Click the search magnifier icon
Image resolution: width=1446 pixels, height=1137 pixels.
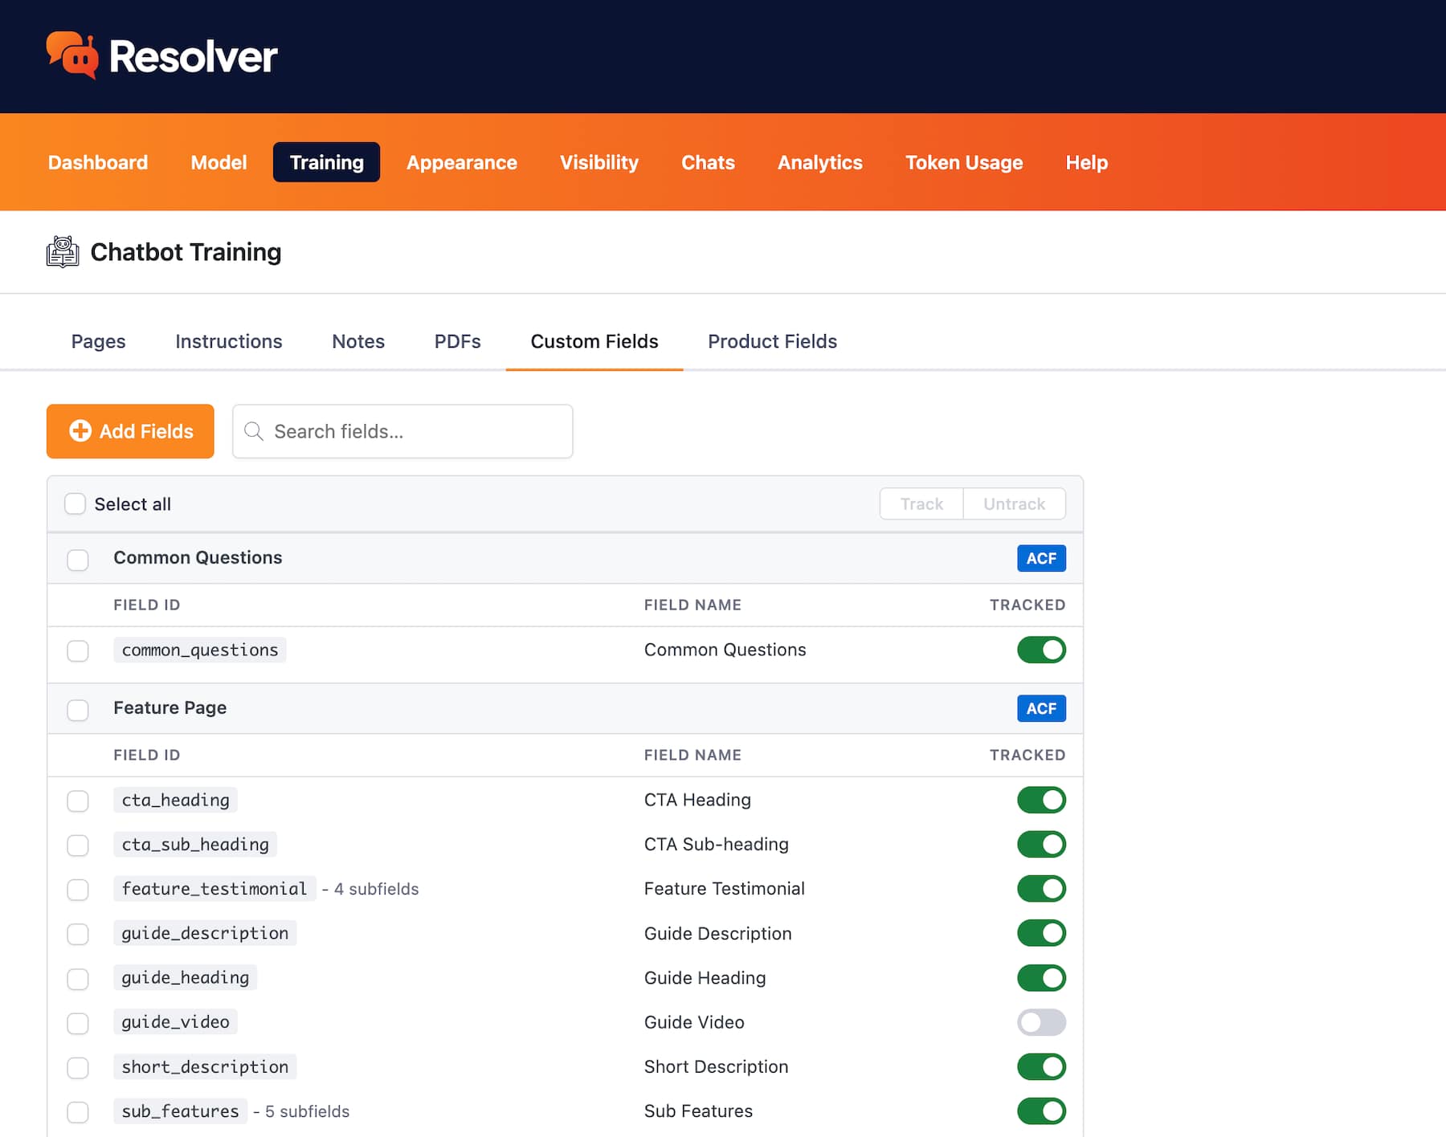point(254,431)
